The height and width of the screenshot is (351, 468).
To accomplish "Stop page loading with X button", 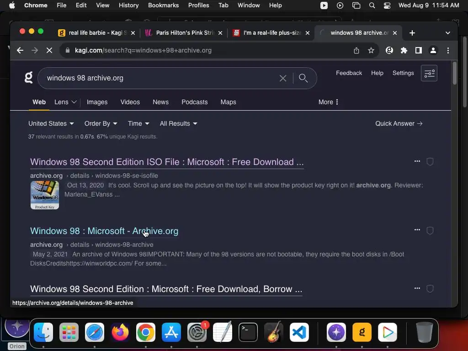I will [x=49, y=50].
